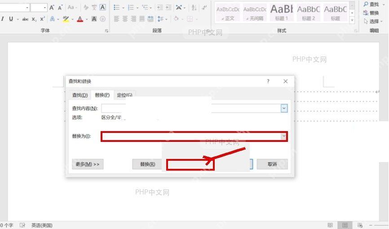
Task: Open the 选择 dropdown in editing group
Action: click(x=373, y=22)
